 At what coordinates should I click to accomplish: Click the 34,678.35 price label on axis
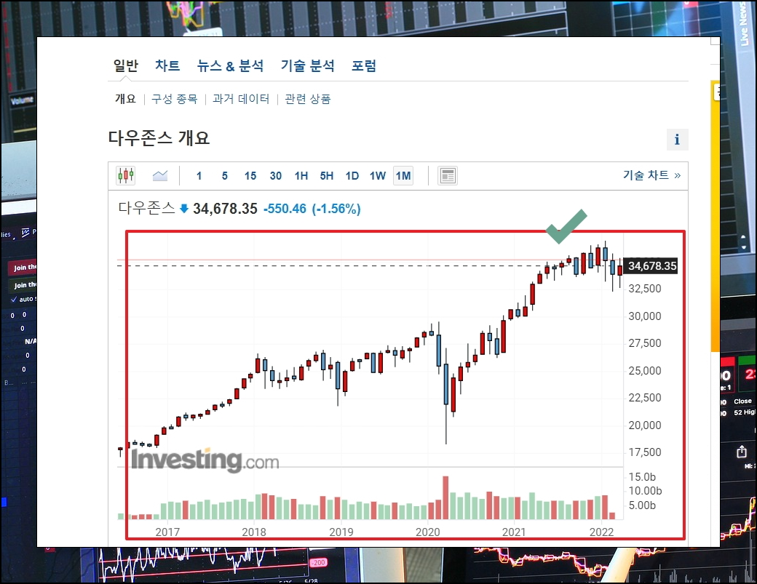[651, 265]
